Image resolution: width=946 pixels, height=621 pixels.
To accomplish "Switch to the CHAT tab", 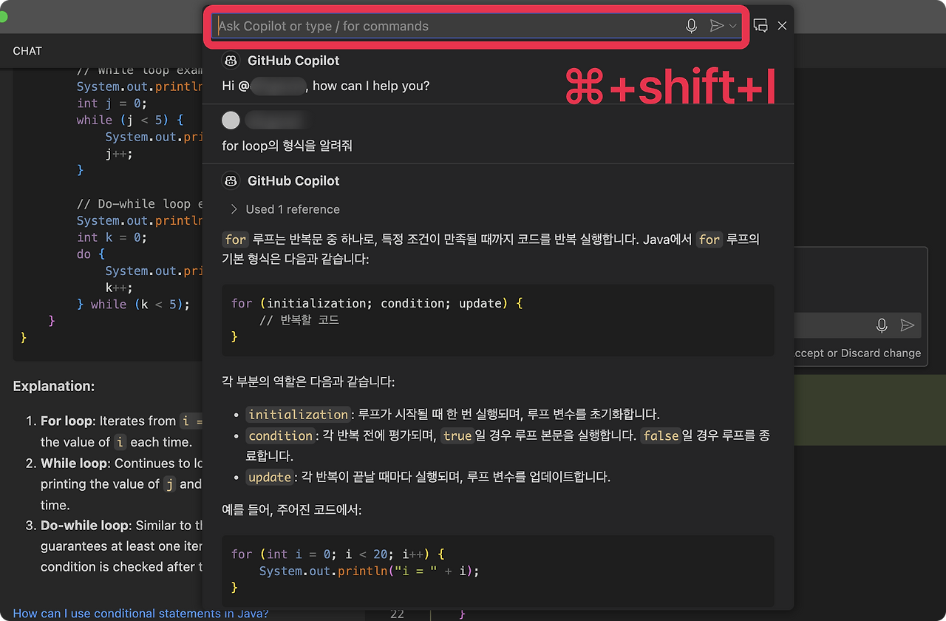I will click(x=27, y=51).
